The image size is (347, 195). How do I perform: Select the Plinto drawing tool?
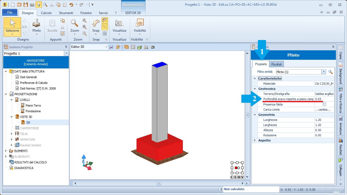[37, 26]
